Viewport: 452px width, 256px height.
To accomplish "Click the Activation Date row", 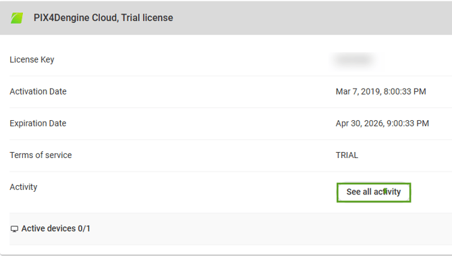I will coord(231,92).
